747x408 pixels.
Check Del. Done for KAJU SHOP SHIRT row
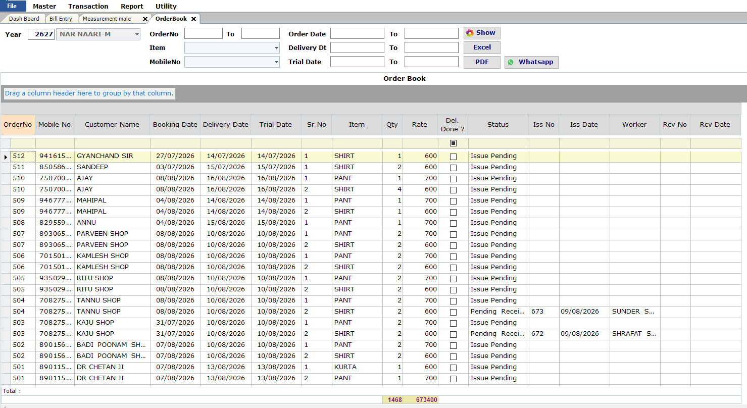pyautogui.click(x=453, y=334)
